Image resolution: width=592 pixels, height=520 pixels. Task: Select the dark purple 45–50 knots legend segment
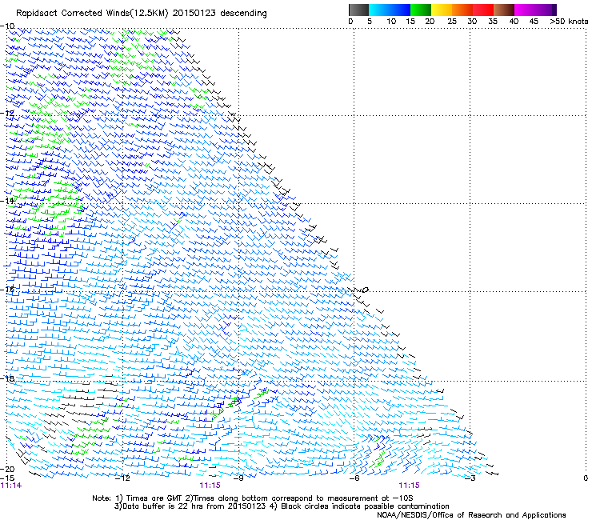pos(546,10)
